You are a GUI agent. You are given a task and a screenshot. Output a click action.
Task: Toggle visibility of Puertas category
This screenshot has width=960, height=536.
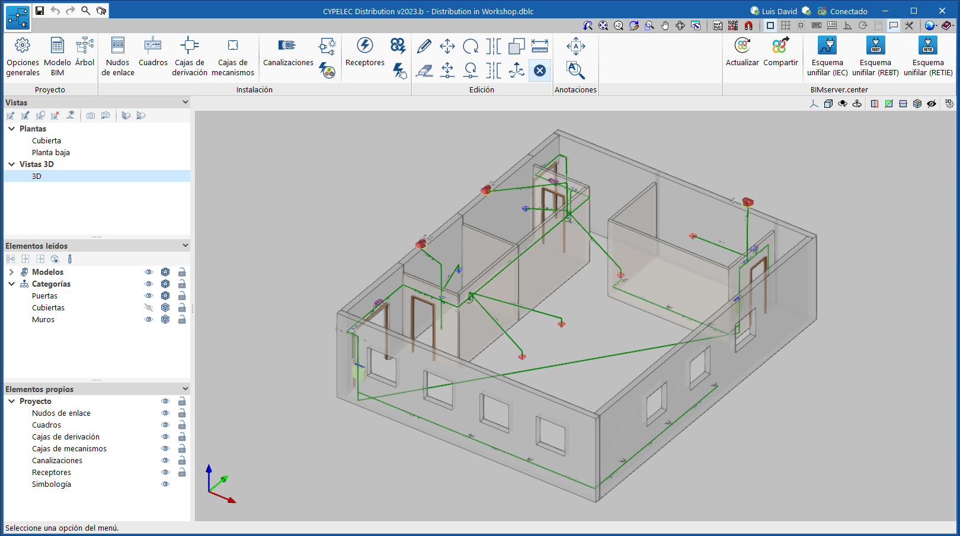coord(149,296)
